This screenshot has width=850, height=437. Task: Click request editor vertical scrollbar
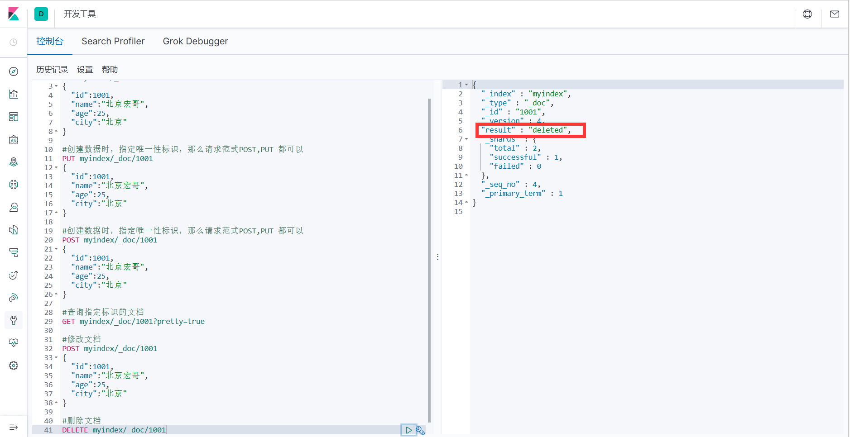click(429, 260)
